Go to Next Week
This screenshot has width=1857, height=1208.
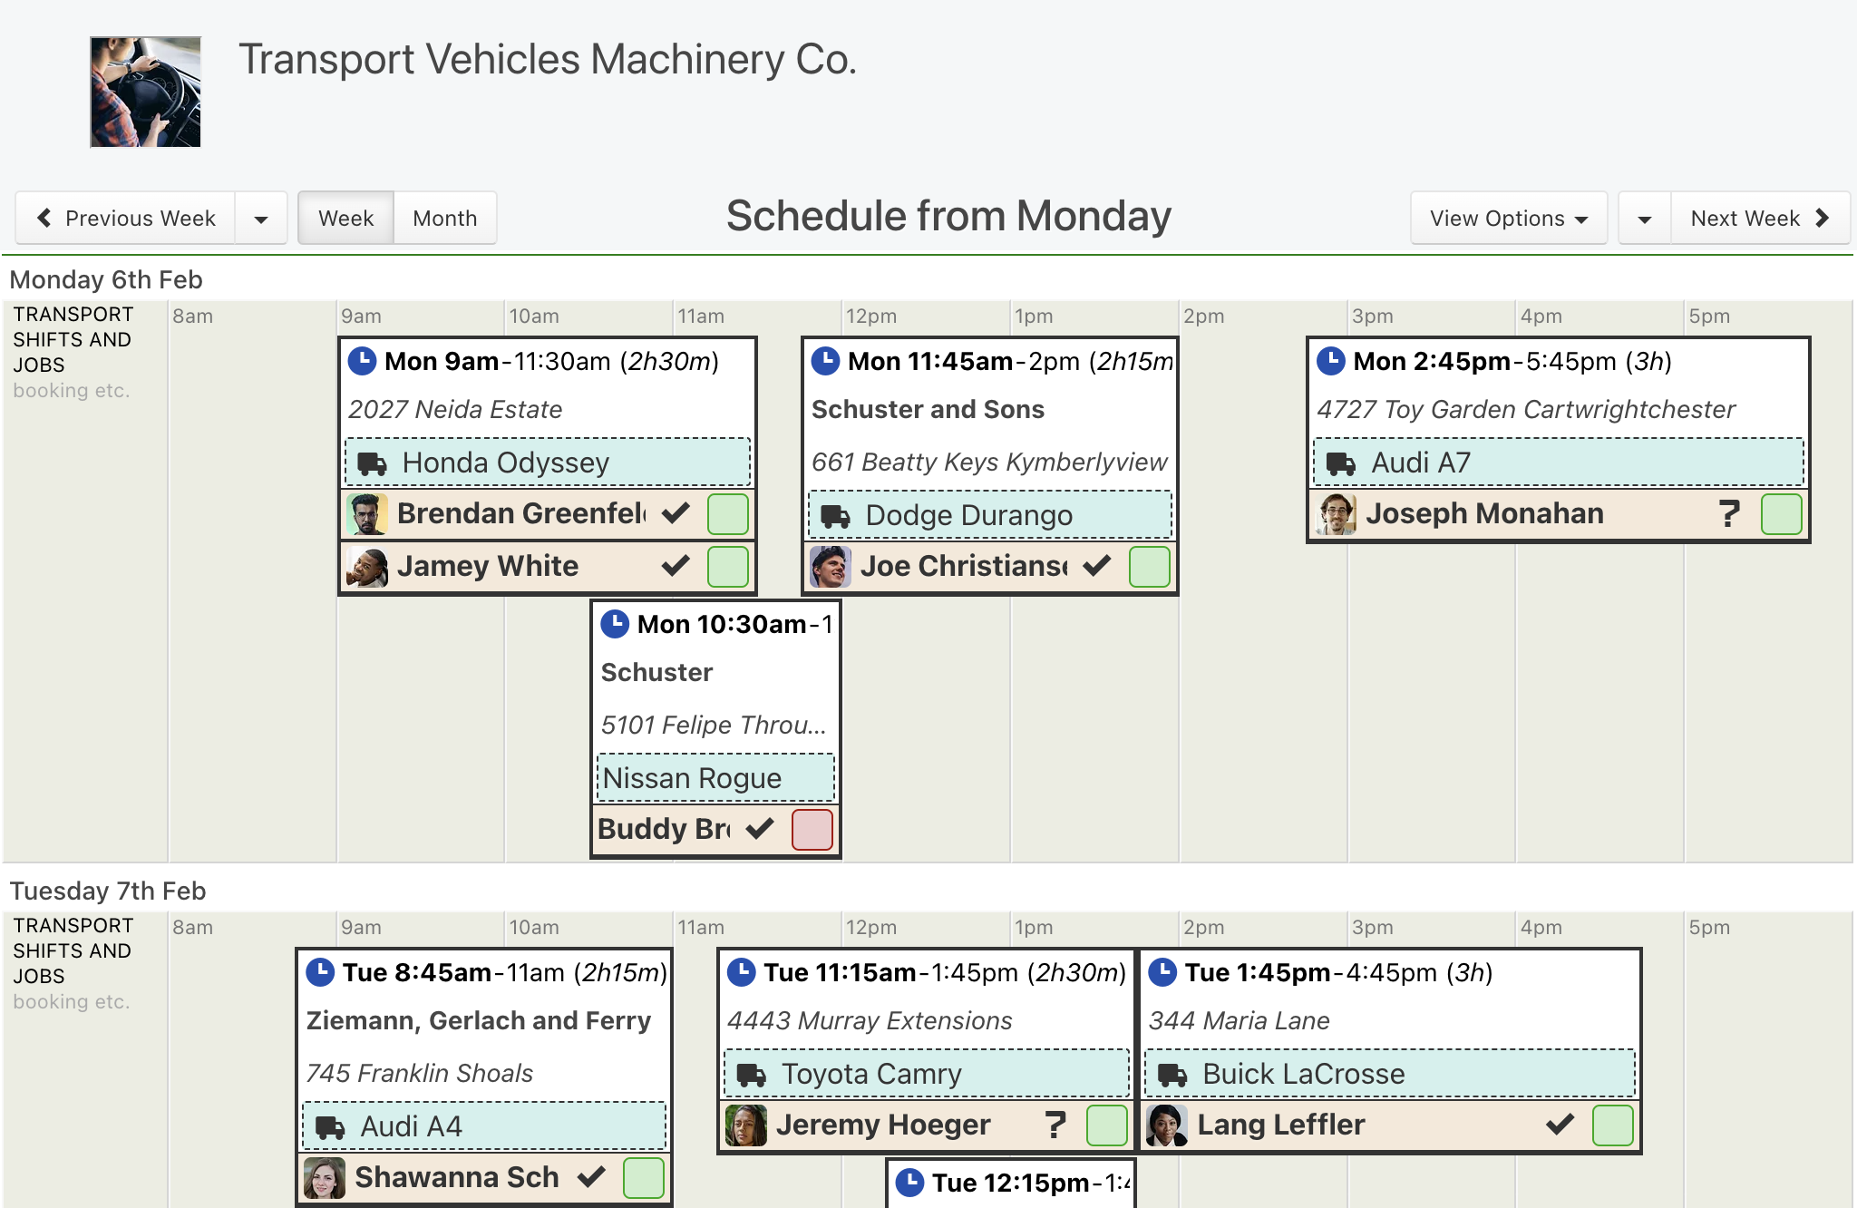pyautogui.click(x=1760, y=219)
